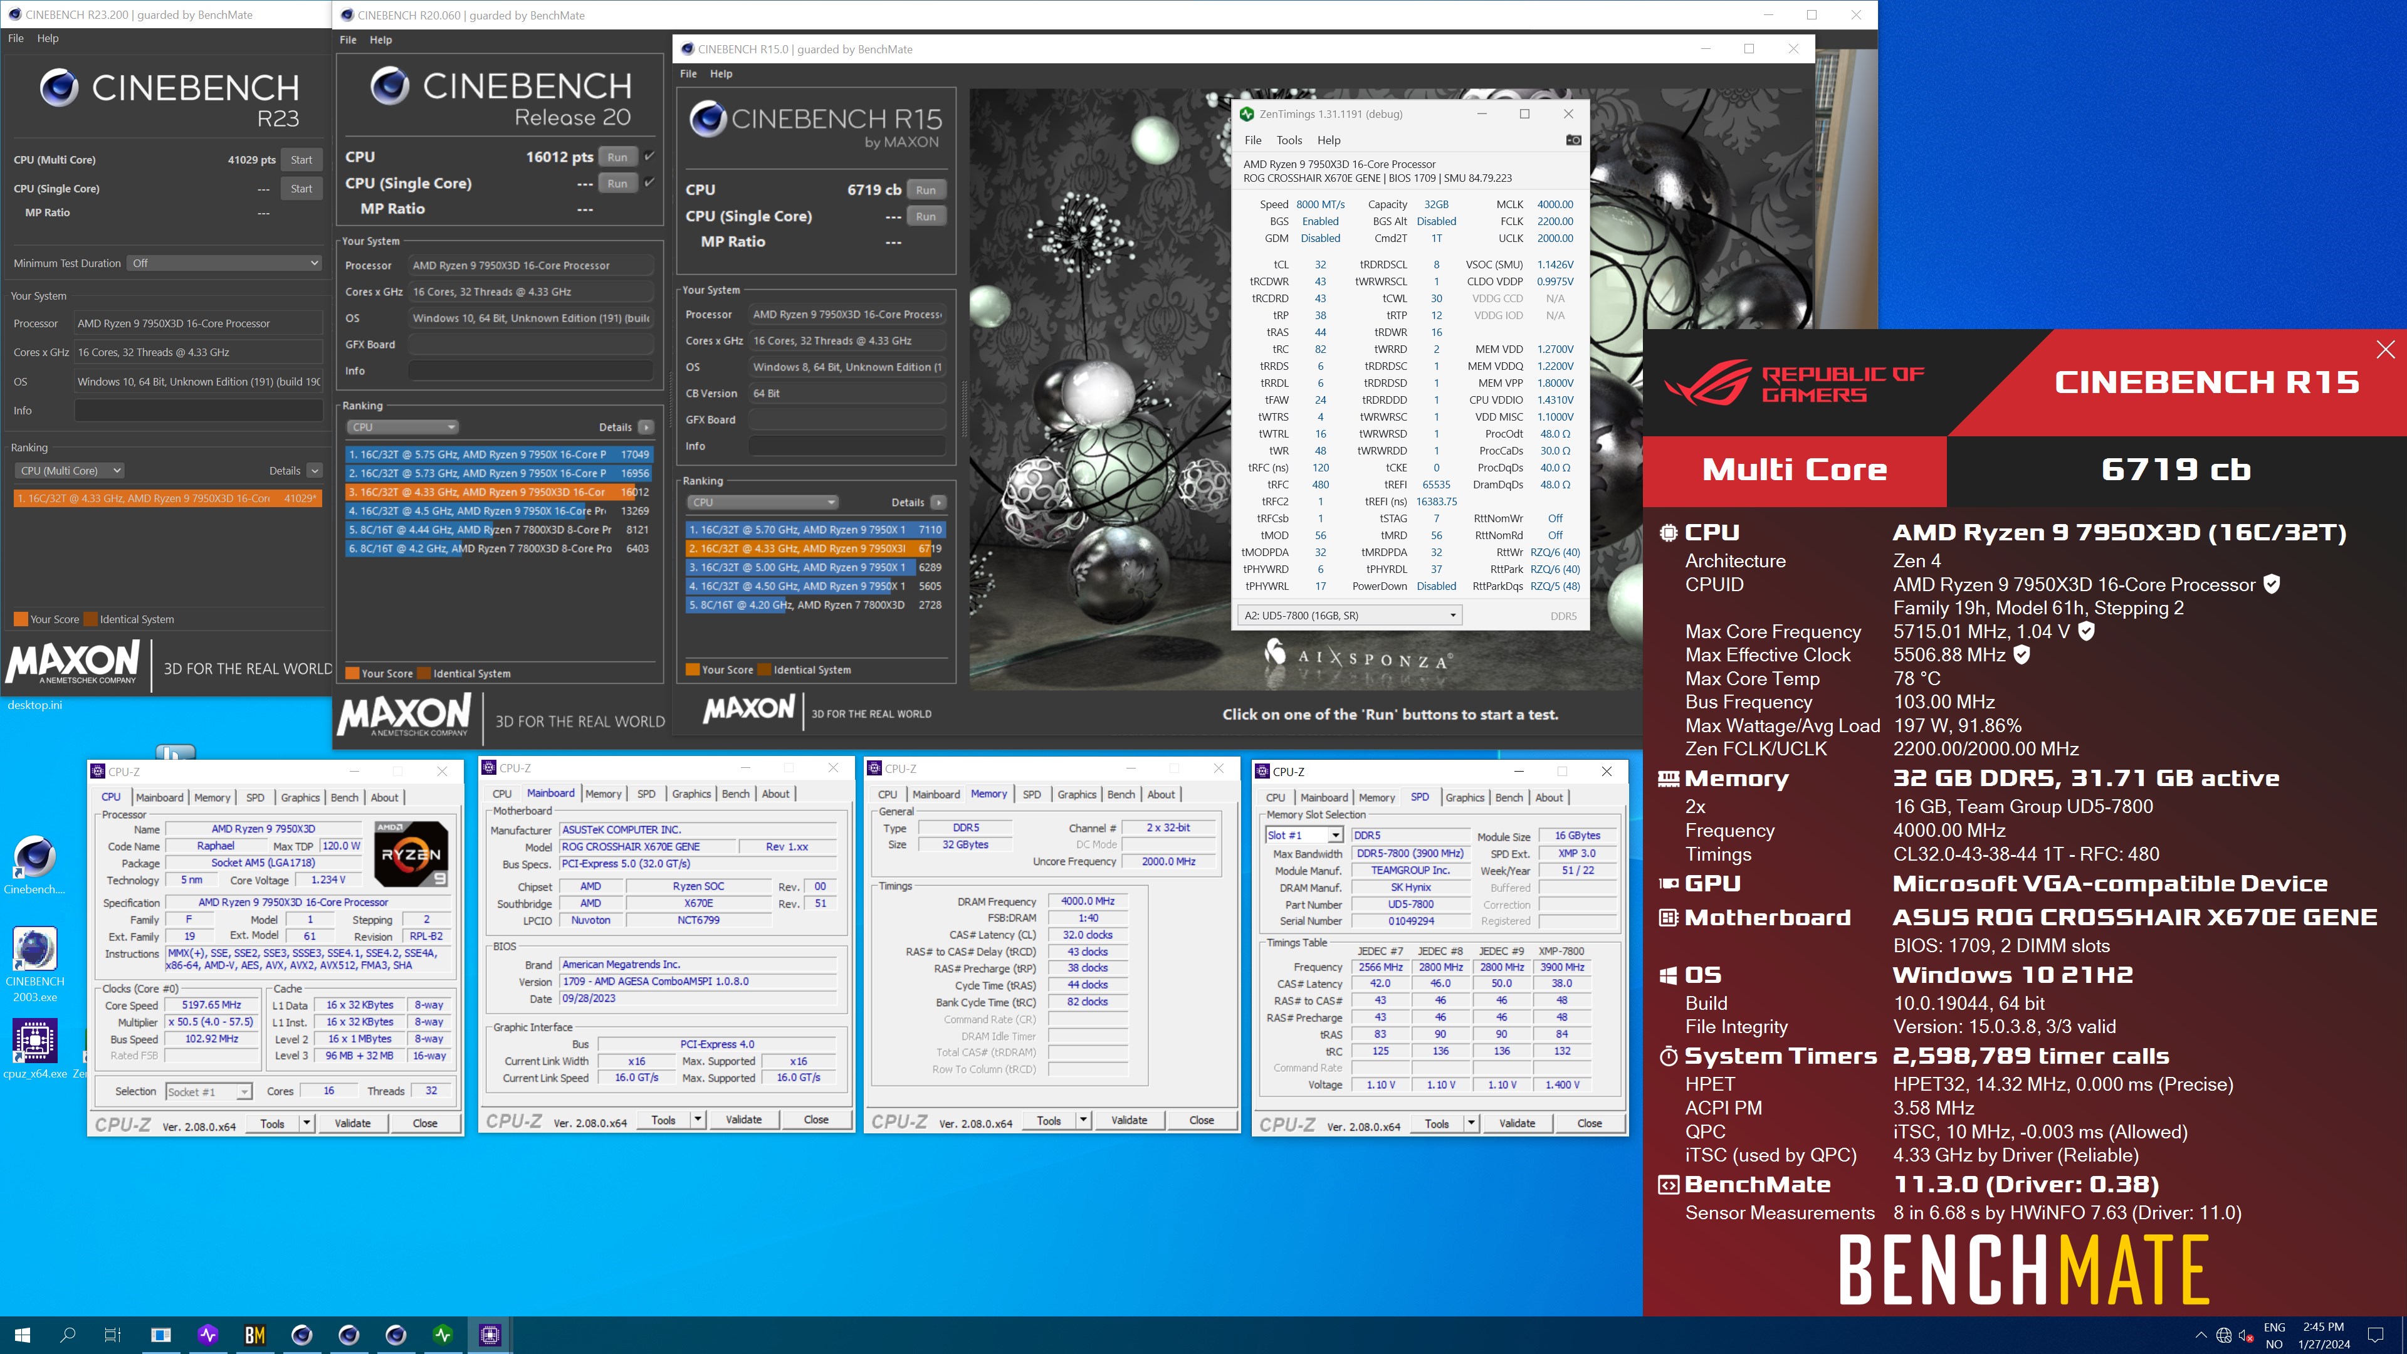
Task: Open Task View from the taskbar
Action: coord(112,1335)
